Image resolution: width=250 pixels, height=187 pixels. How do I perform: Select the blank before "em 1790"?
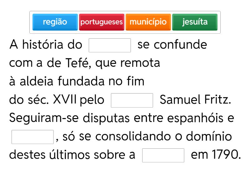click(163, 156)
